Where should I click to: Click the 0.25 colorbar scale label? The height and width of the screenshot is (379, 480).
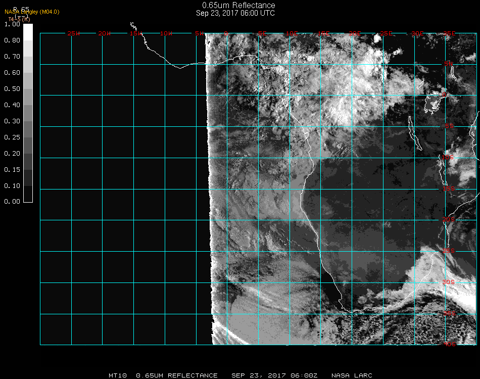pos(12,137)
